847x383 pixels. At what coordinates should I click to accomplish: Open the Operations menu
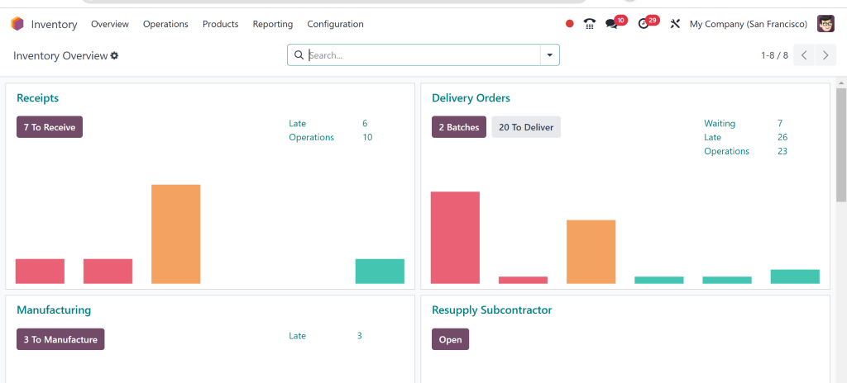tap(165, 24)
